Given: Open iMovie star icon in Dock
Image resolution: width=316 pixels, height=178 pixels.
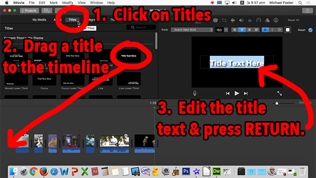Looking at the screenshot, I should point(197,172).
